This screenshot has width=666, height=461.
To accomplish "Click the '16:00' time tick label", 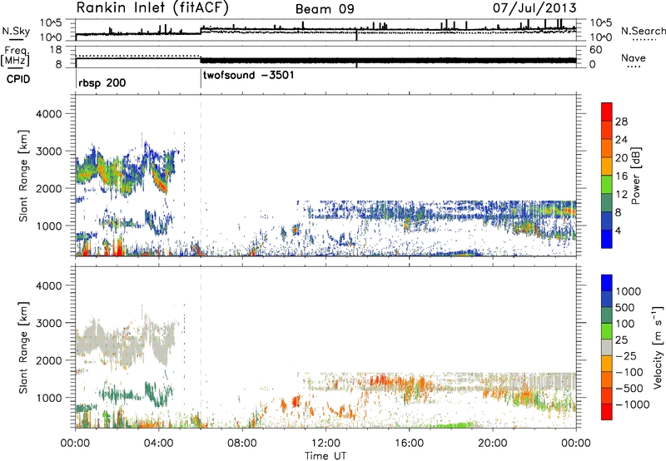I will 409,444.
